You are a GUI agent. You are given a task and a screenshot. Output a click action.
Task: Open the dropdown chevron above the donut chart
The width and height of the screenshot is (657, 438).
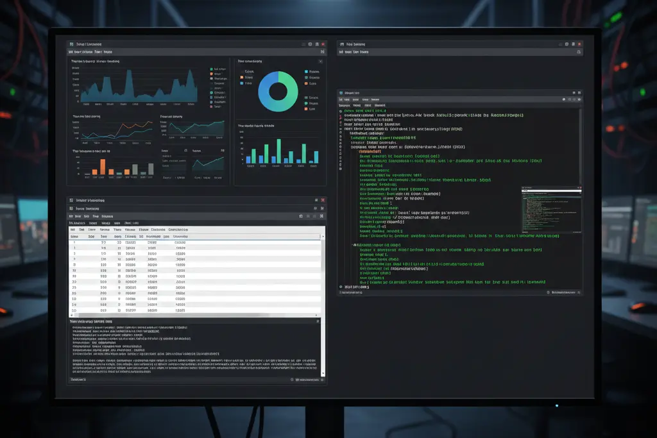pos(321,61)
